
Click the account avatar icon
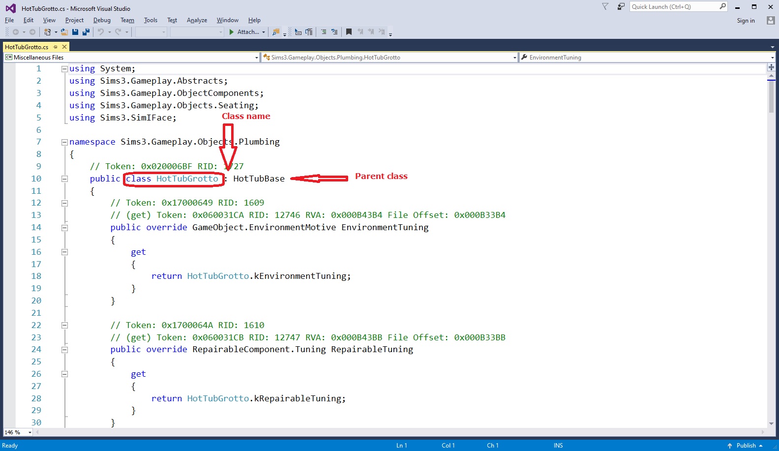771,20
